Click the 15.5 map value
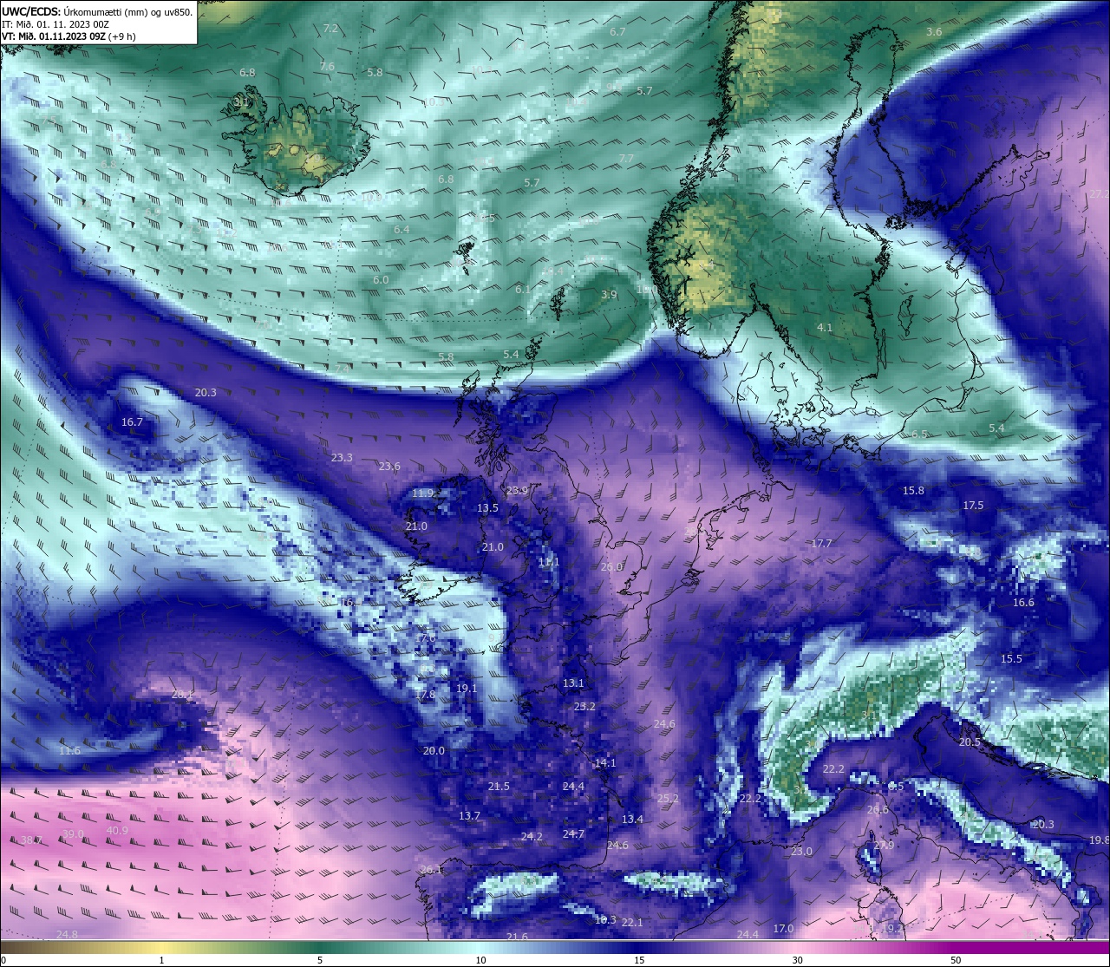Viewport: 1110px width, 967px height. 1011,659
